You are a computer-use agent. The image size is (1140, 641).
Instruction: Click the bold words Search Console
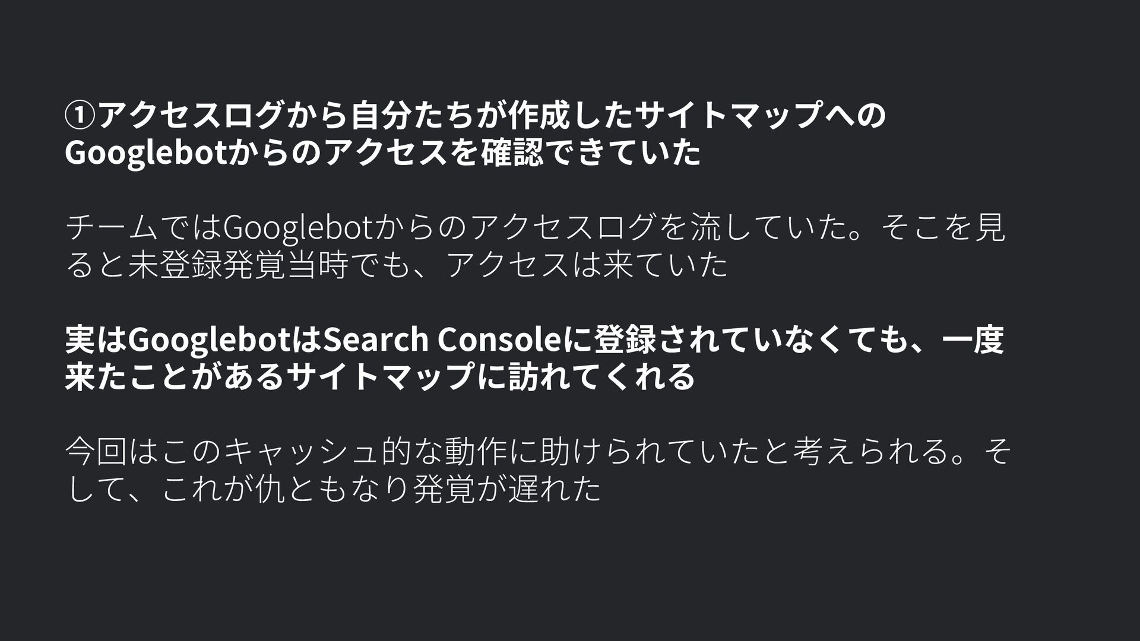(x=440, y=340)
